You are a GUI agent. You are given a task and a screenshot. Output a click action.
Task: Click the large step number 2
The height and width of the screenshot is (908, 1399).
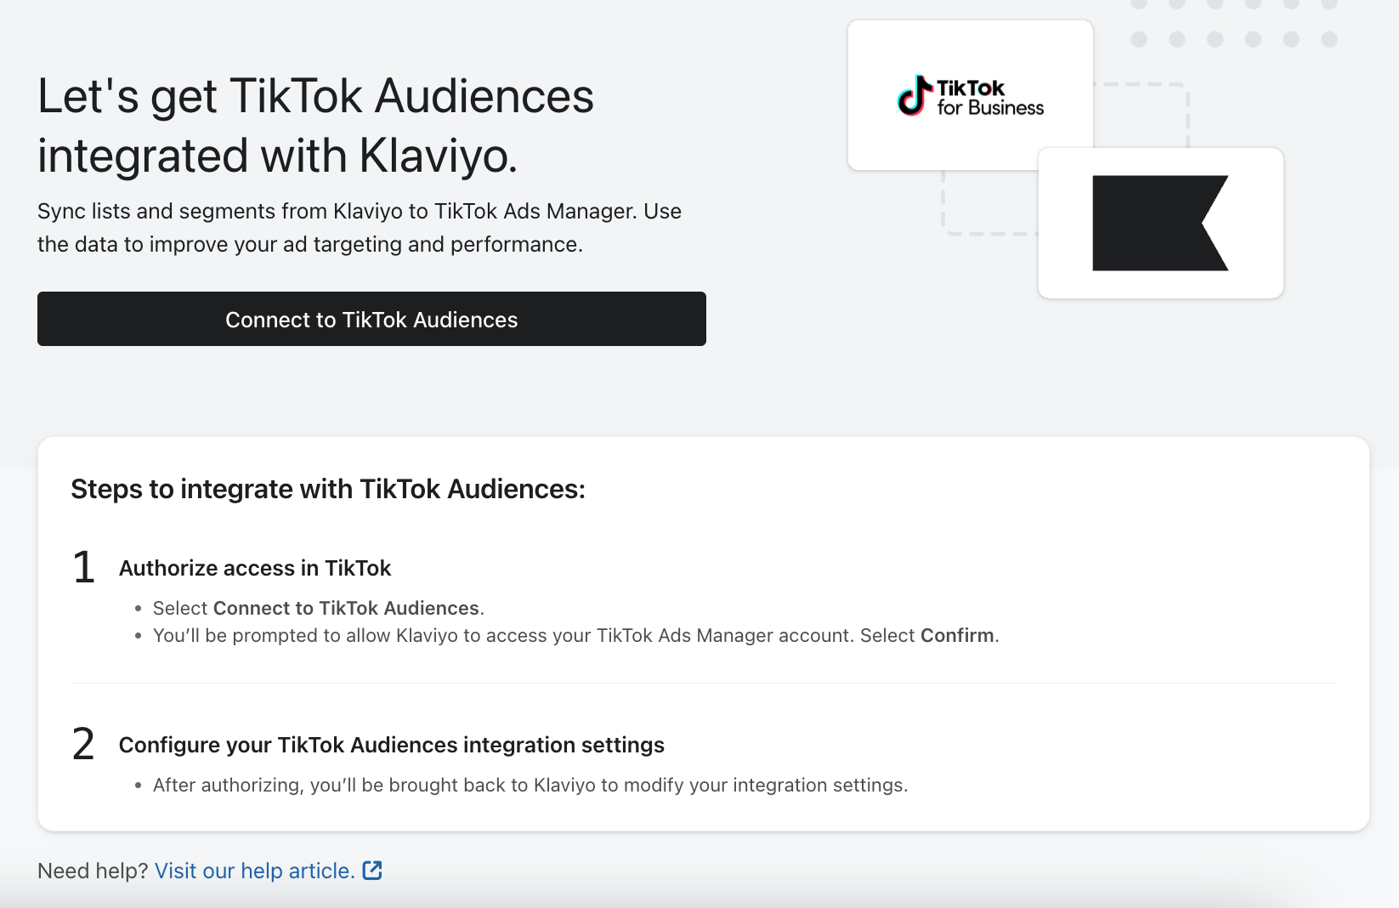(x=83, y=744)
